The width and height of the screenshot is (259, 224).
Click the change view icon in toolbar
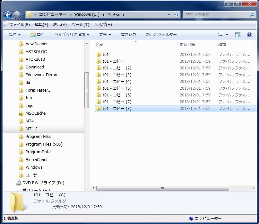pos(220,35)
